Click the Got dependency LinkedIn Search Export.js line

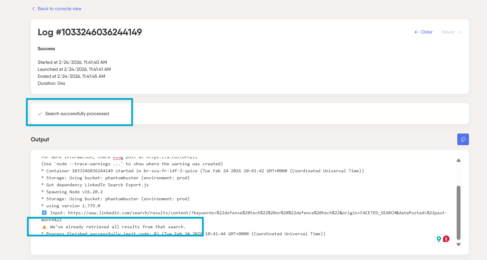click(95, 185)
